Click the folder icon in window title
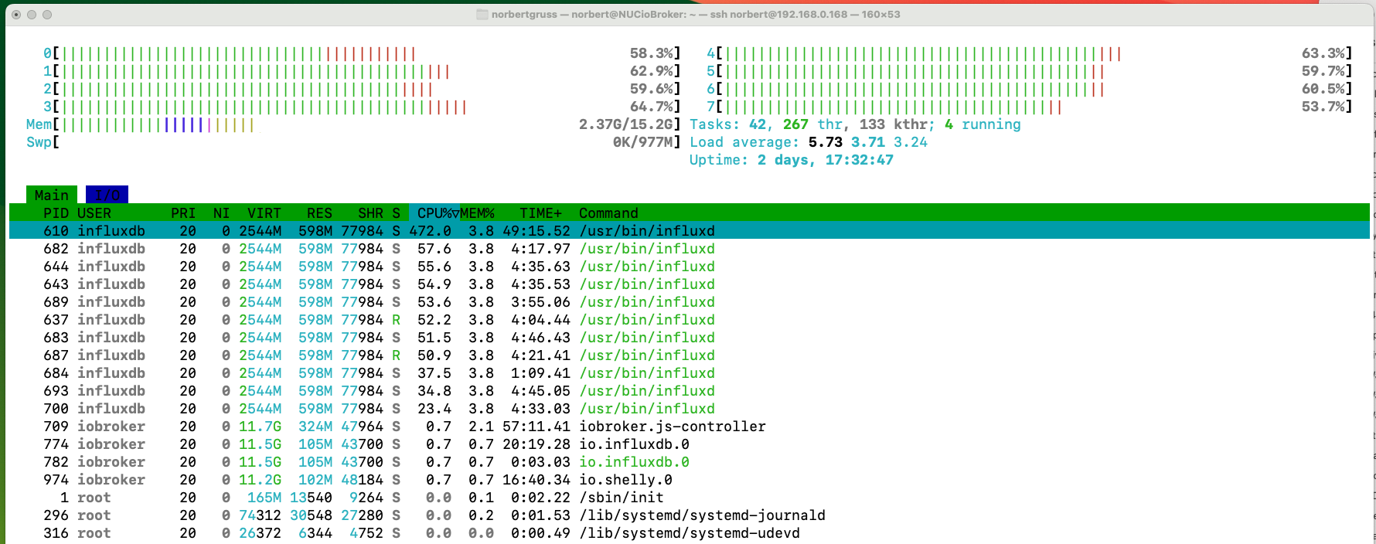The image size is (1376, 544). click(x=482, y=14)
